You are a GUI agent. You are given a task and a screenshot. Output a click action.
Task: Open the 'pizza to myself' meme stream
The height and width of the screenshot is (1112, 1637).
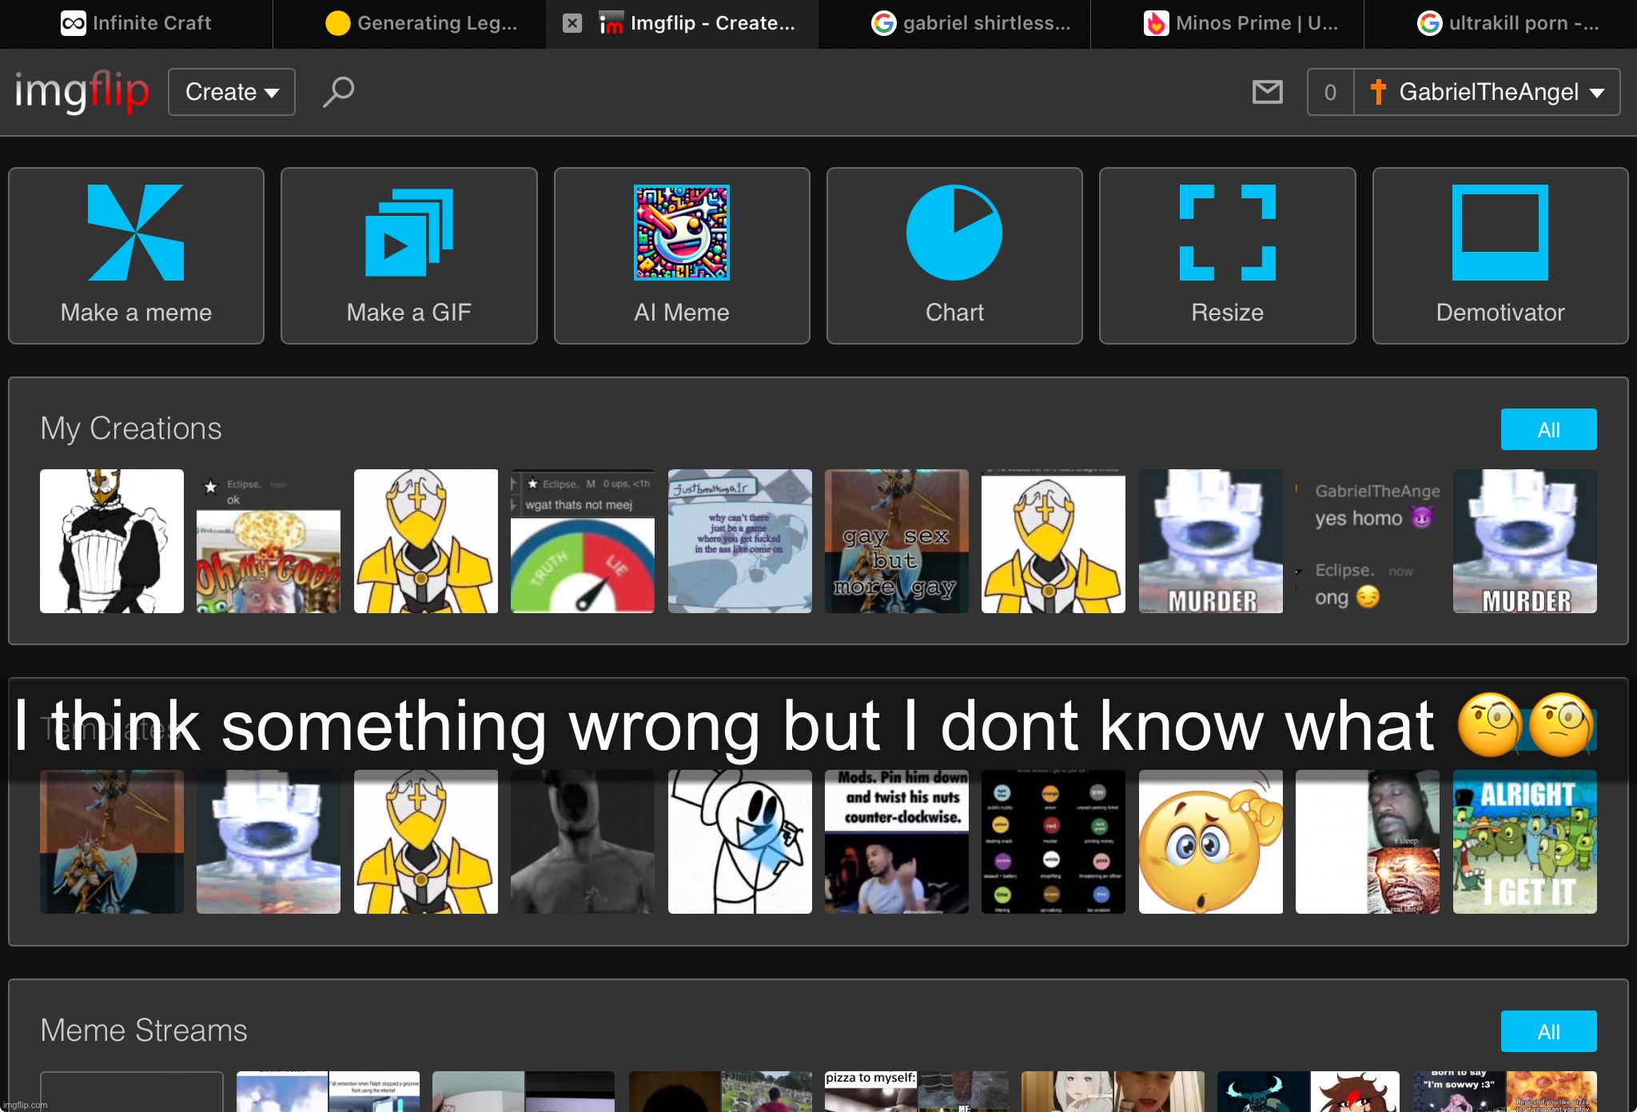(x=917, y=1091)
